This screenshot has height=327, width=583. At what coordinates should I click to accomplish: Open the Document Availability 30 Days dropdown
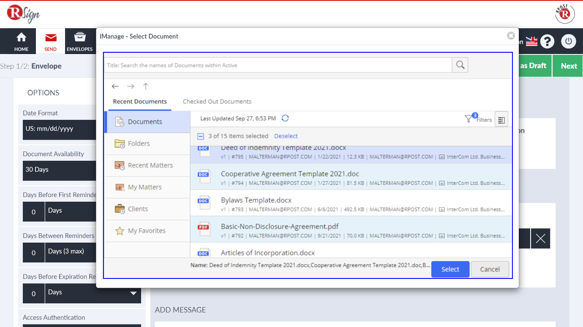pos(59,170)
